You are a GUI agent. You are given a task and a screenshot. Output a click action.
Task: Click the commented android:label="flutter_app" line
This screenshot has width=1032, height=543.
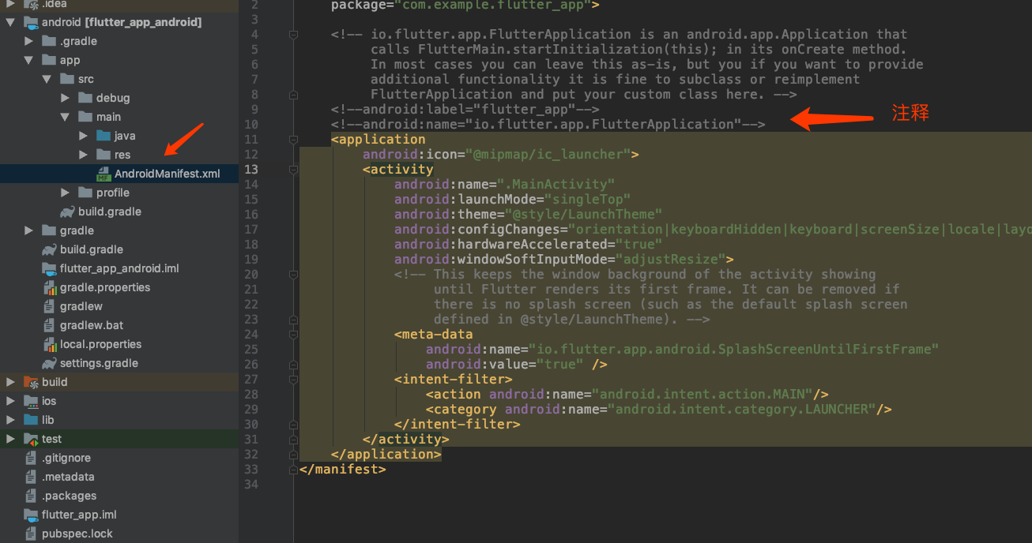[x=465, y=110]
